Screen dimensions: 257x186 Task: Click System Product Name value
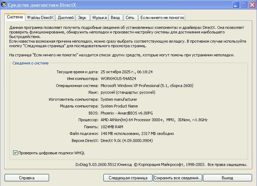(x=119, y=106)
